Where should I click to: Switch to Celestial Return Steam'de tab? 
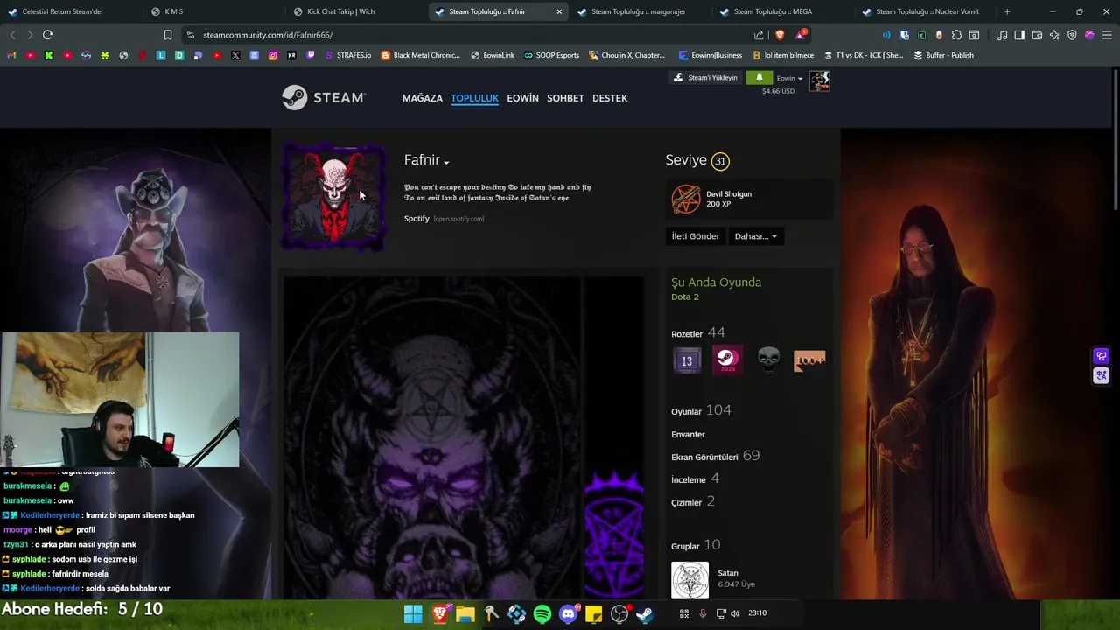tap(70, 11)
